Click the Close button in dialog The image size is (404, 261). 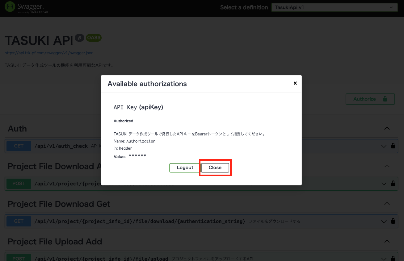(215, 168)
